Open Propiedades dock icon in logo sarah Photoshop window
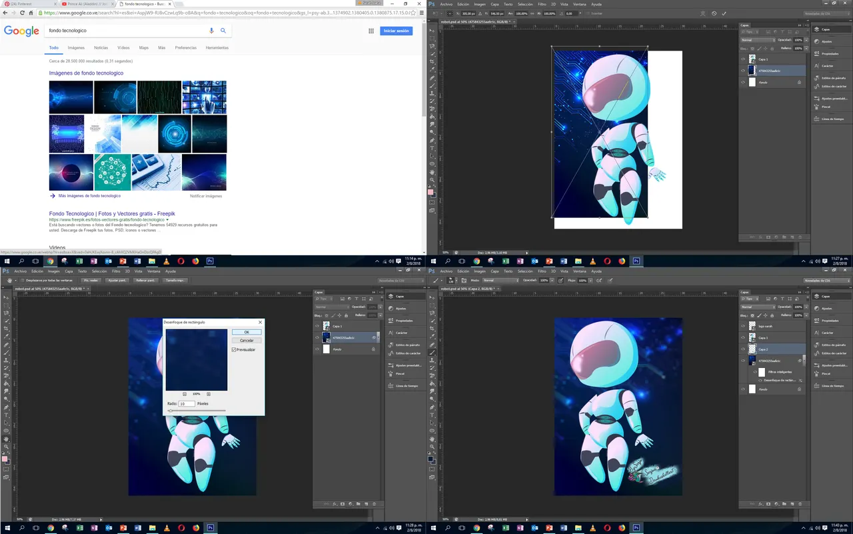Viewport: 853px width, 534px height. tap(816, 321)
